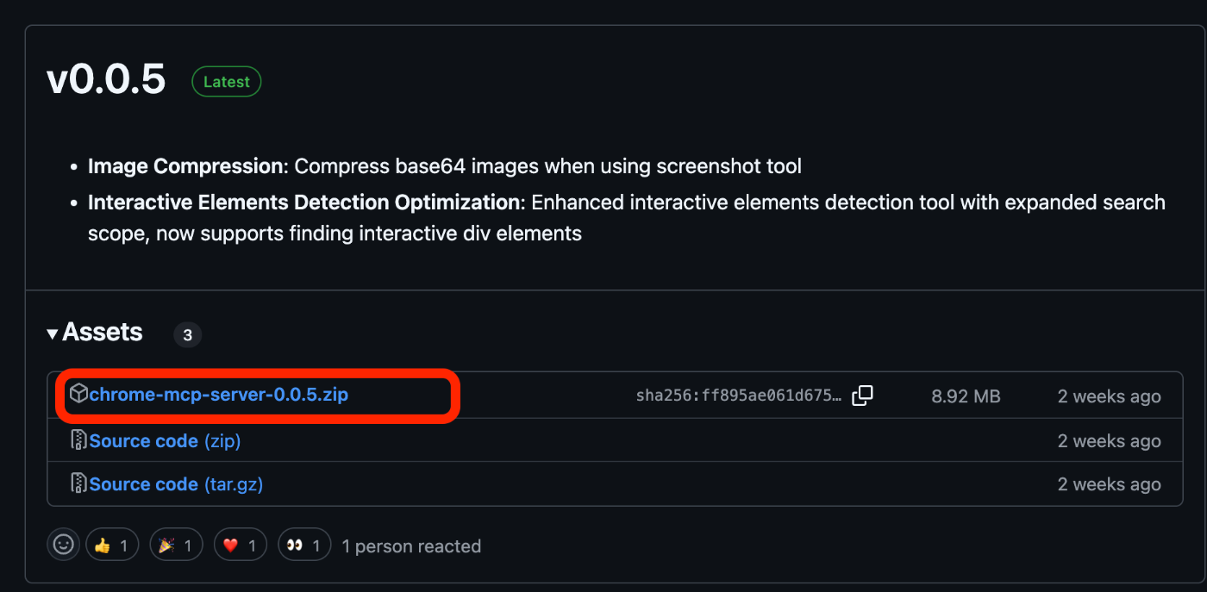Open the v0.0.5 release title
Viewport: 1207px width, 592px height.
106,79
